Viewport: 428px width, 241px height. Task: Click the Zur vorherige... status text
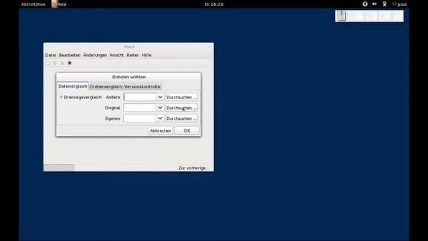[x=193, y=168]
